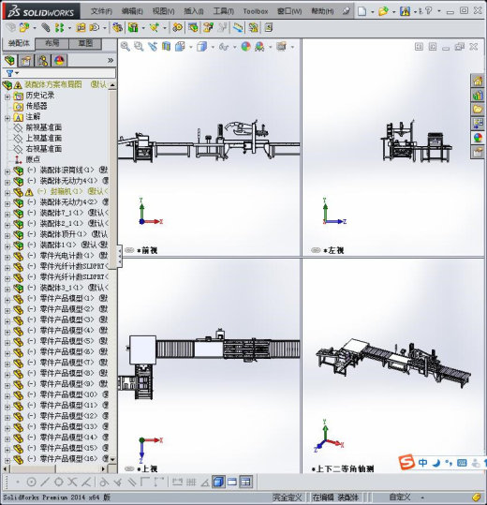Click the Zoom to Fit magnifier
This screenshot has height=505, width=487.
point(125,47)
